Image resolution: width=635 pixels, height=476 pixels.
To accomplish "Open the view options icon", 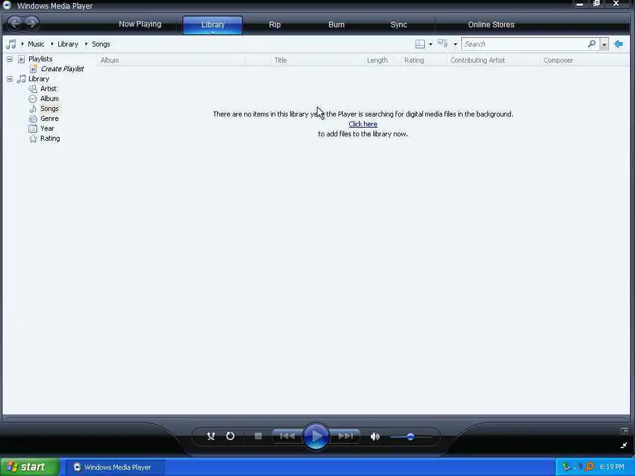I will pos(443,44).
